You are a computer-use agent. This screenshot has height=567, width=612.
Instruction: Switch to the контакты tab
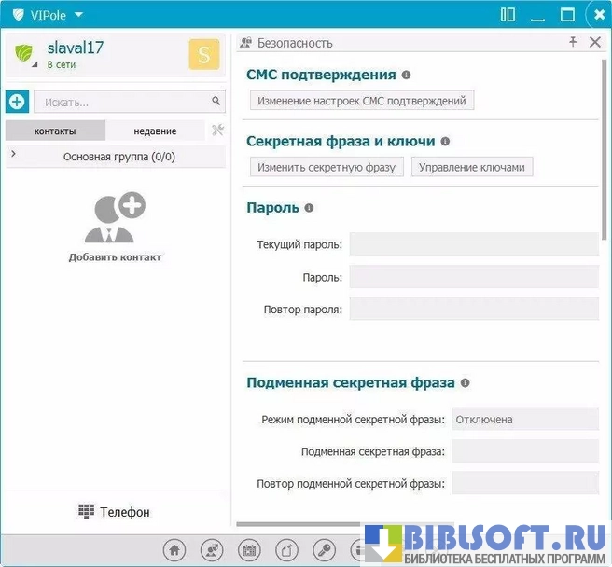pos(55,131)
